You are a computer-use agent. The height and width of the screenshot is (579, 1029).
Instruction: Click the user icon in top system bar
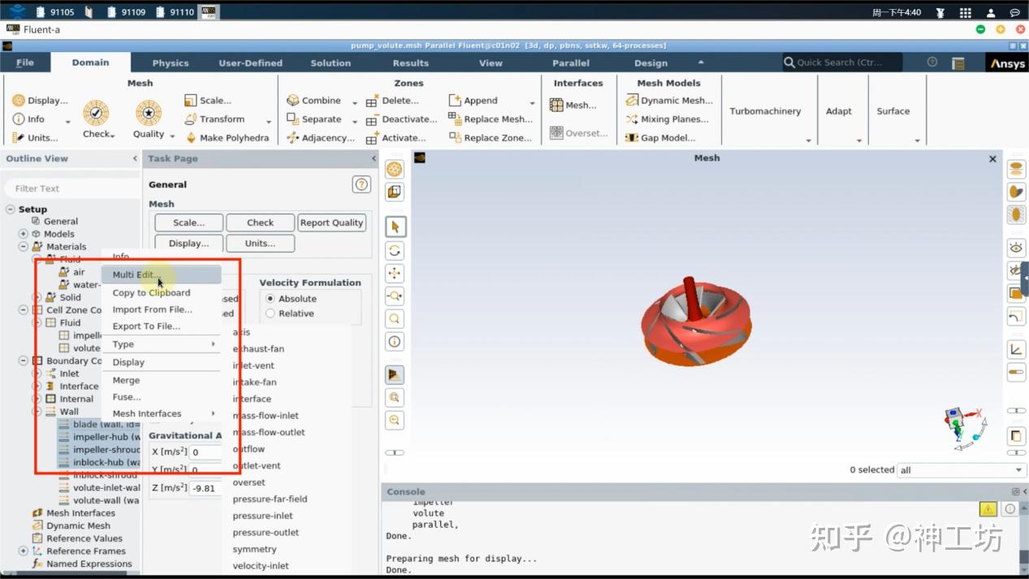point(990,12)
